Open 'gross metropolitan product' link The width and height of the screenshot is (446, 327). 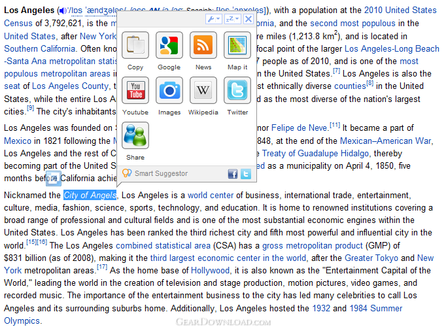click(x=313, y=245)
